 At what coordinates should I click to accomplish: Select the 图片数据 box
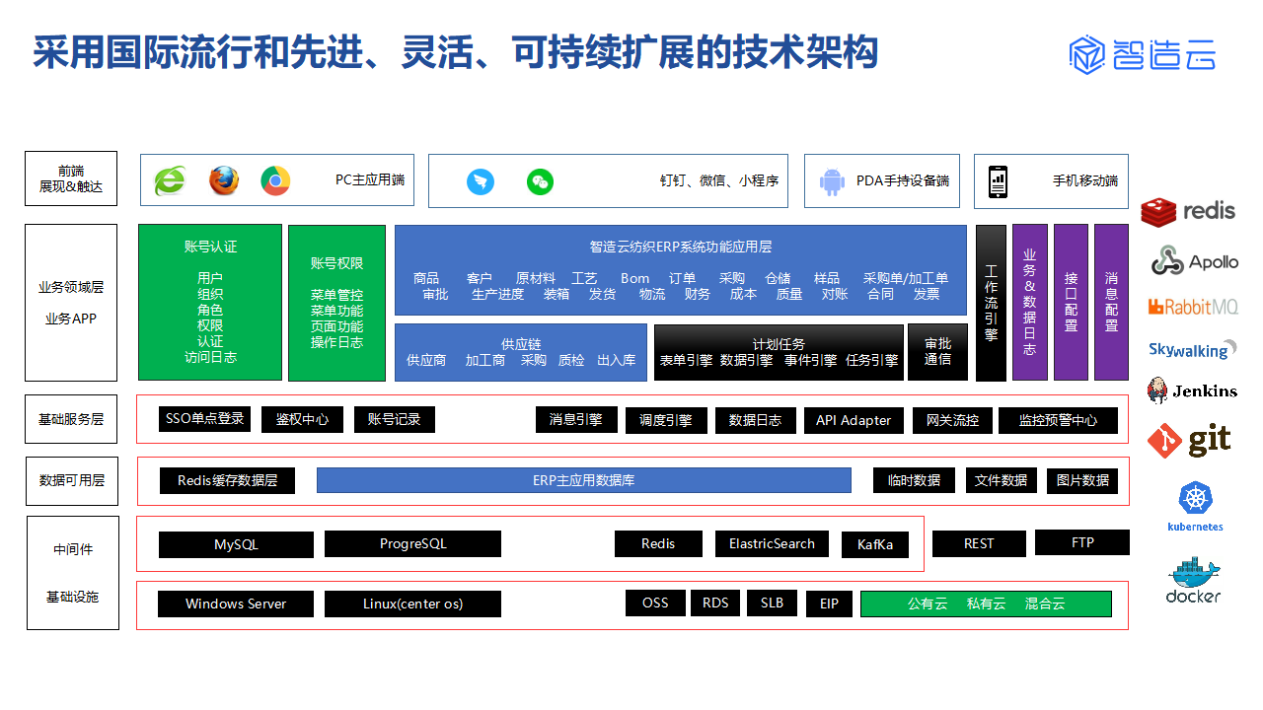pyautogui.click(x=1082, y=480)
